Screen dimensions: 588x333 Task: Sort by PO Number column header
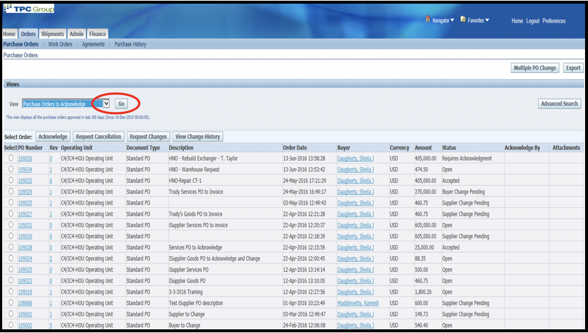point(31,147)
